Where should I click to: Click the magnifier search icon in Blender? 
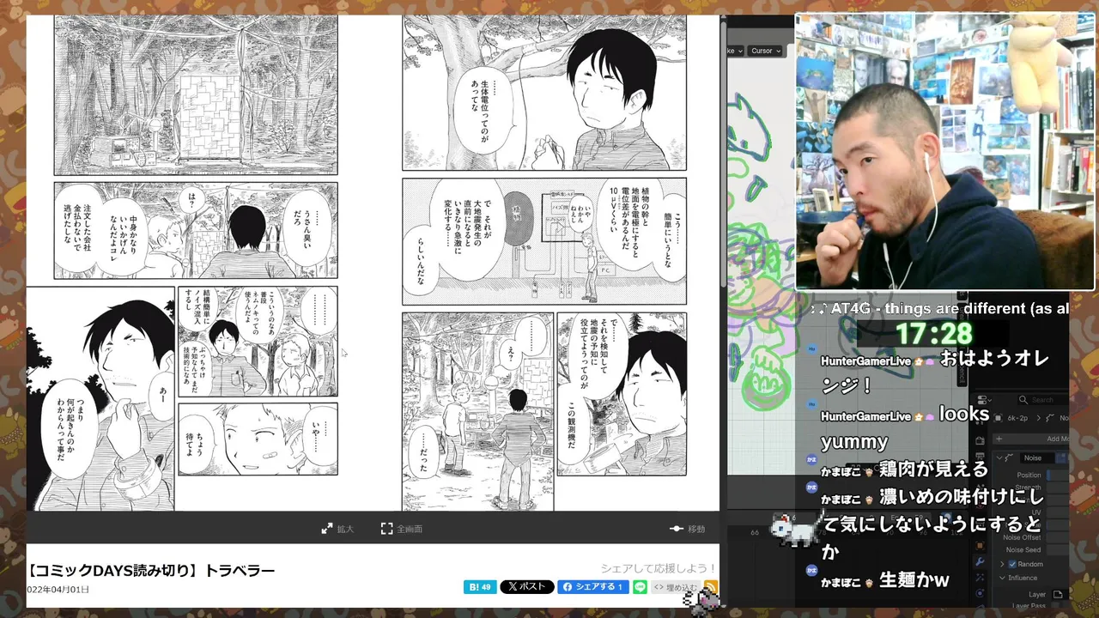(1023, 400)
